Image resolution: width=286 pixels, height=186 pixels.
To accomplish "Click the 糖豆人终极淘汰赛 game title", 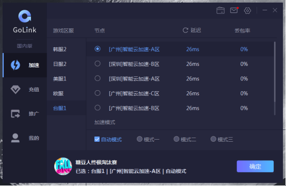I will click(96, 162).
